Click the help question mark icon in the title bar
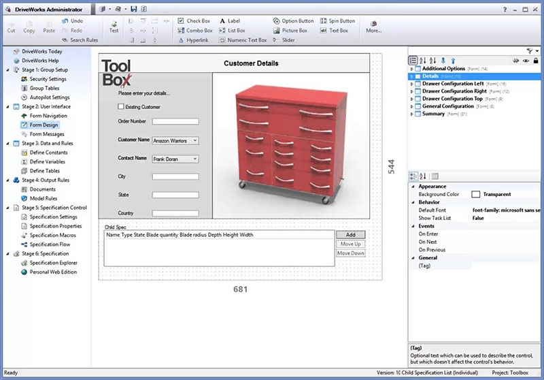Viewport: 544px width, 380px height. (x=505, y=10)
